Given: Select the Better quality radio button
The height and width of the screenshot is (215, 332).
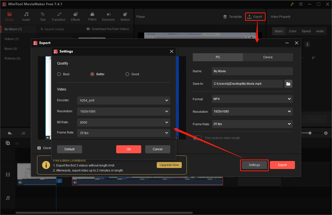Looking at the screenshot, I should (x=92, y=74).
